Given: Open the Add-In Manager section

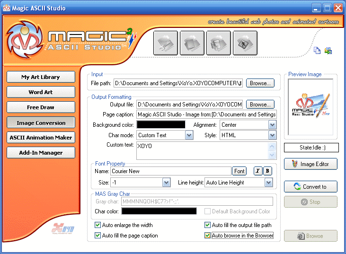Looking at the screenshot, I should coord(41,153).
